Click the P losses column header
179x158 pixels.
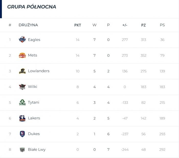coord(108,25)
